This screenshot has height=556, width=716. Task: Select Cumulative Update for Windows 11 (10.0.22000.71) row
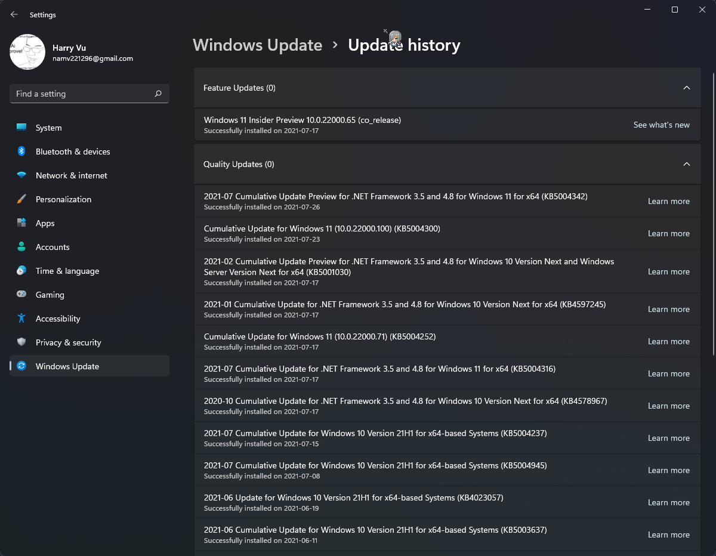447,341
